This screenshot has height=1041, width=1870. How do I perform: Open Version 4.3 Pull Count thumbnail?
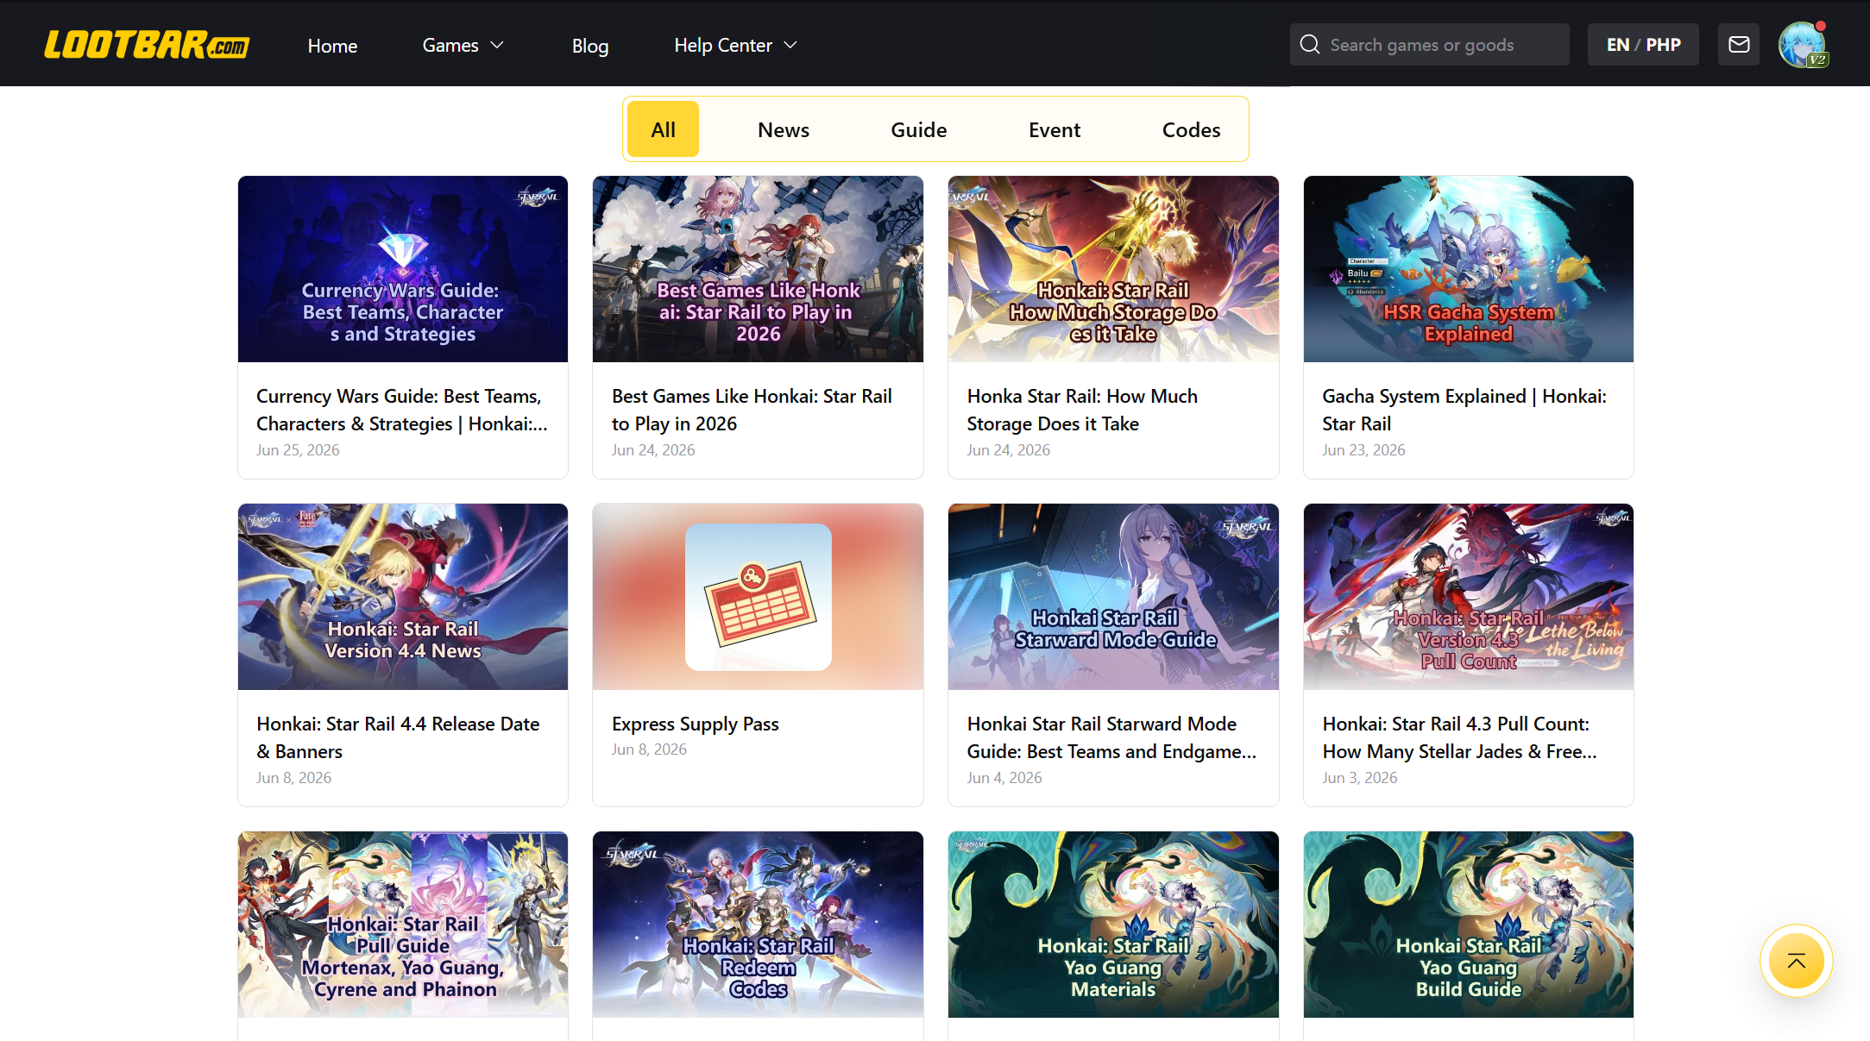pos(1469,597)
